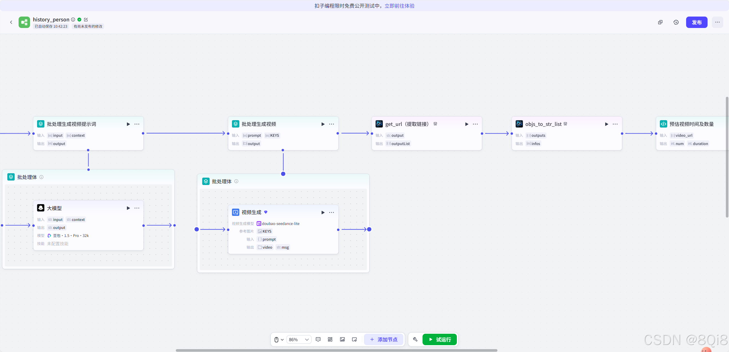
Task: Click the export image icon
Action: tap(342, 339)
